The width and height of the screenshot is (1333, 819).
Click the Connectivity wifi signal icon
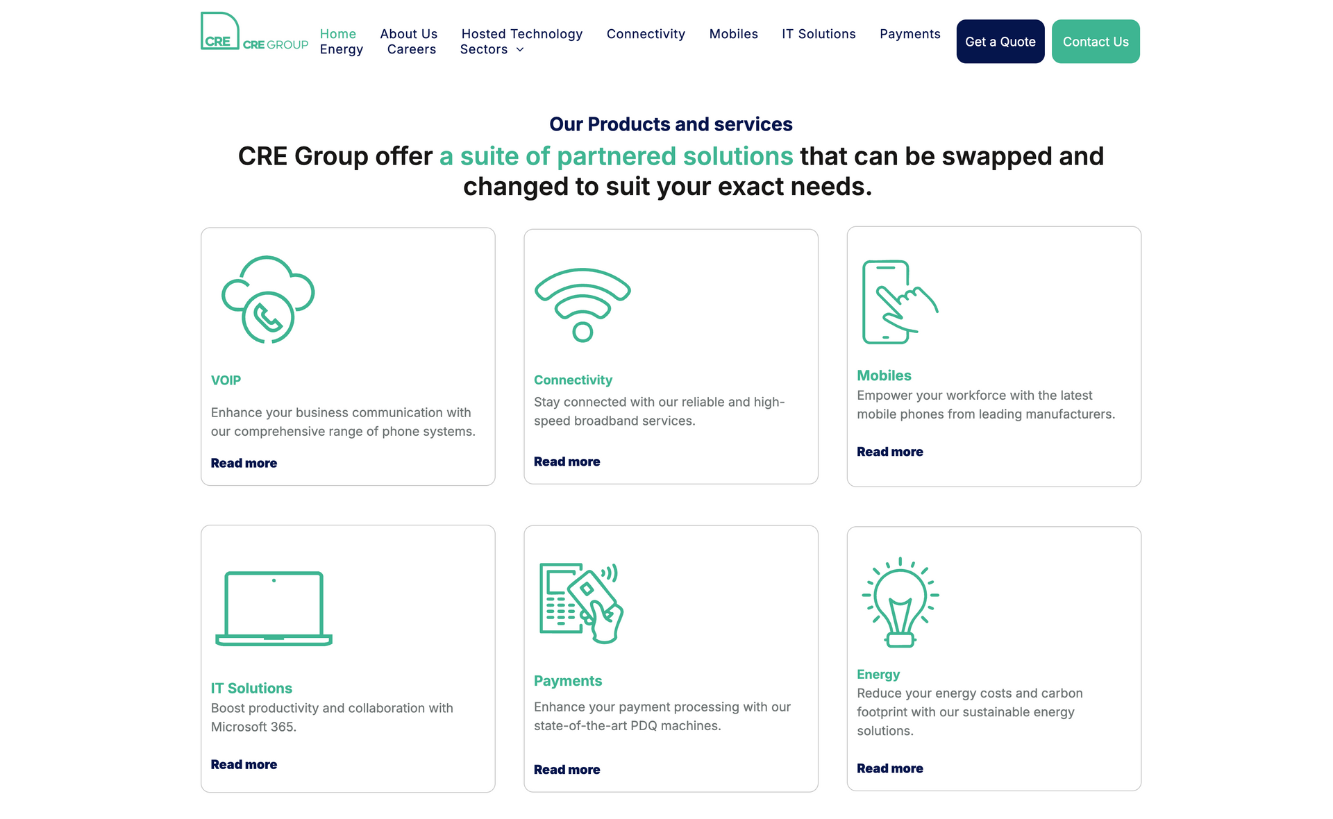point(582,304)
